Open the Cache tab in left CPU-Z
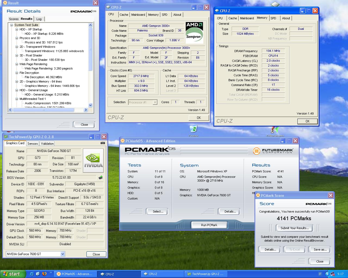 tap(124, 15)
